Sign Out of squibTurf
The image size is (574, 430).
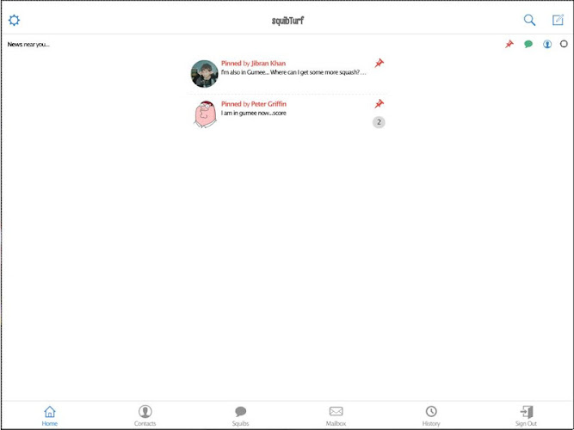526,416
